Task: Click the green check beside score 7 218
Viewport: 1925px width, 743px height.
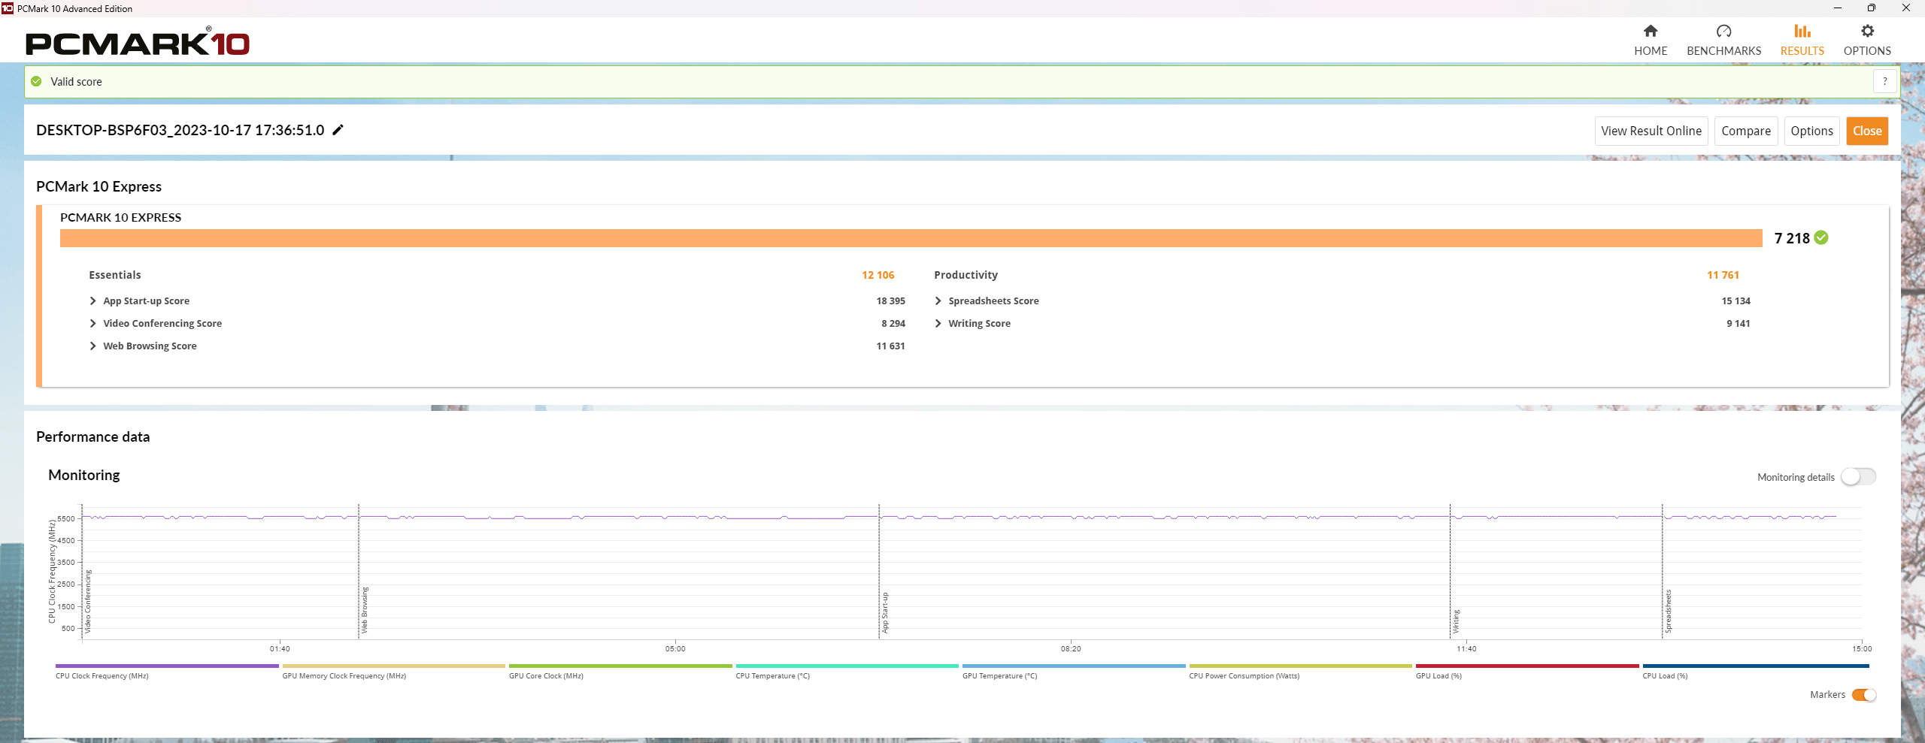Action: click(x=1821, y=238)
